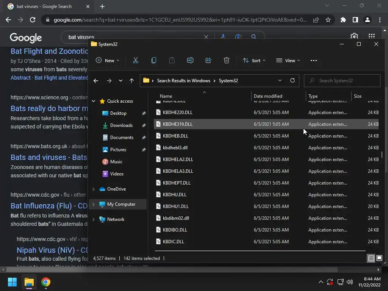Viewport: 388px width, 291px height.
Task: Expand the Network tree node
Action: click(x=94, y=219)
